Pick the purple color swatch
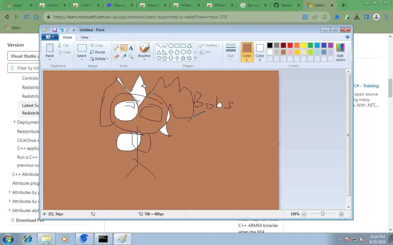 pos(331,45)
